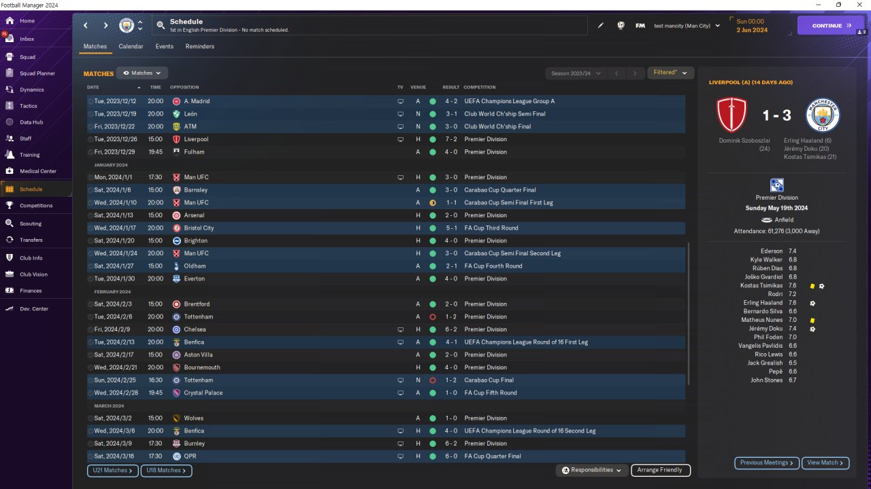
Task: Sort by the Competition column header
Action: coord(480,88)
